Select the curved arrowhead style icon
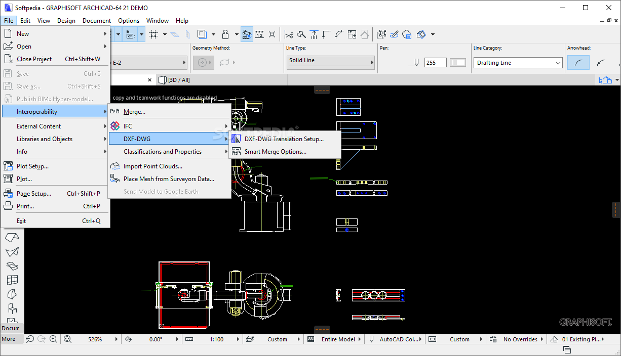The image size is (621, 356). coord(578,63)
